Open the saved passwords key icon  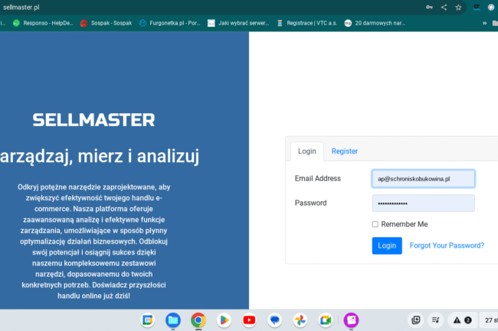point(429,8)
